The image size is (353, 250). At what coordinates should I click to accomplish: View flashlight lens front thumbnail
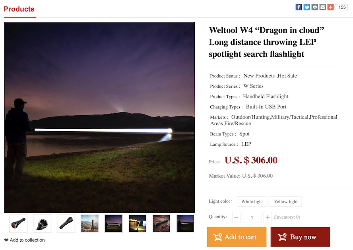pyautogui.click(x=42, y=223)
